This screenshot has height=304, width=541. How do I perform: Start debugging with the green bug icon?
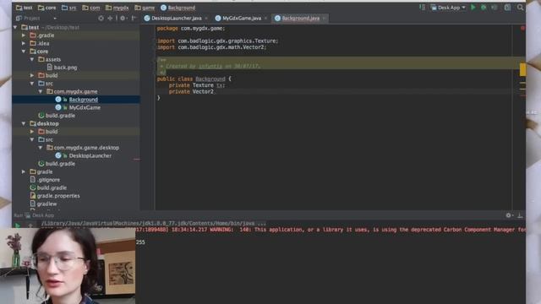tap(484, 8)
